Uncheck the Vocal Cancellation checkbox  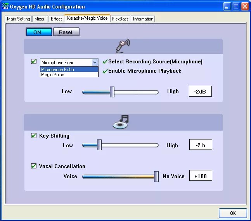pos(34,166)
